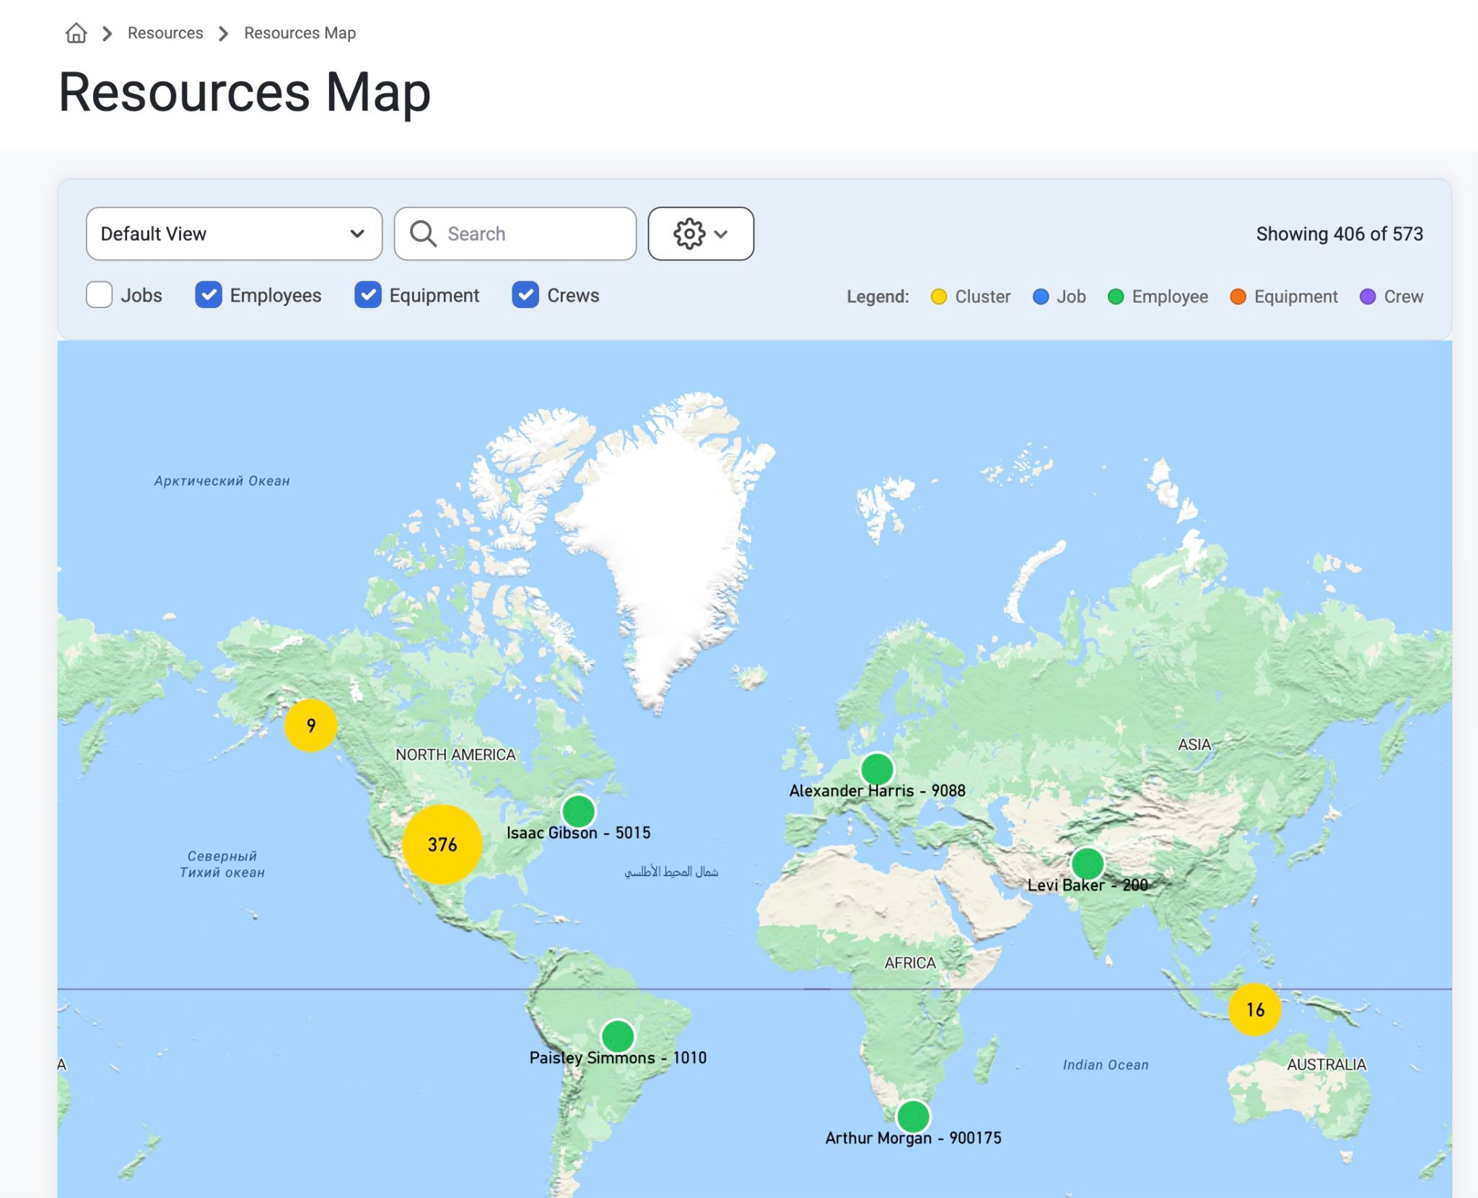
Task: Uncheck the Equipment checkbox
Action: coord(368,295)
